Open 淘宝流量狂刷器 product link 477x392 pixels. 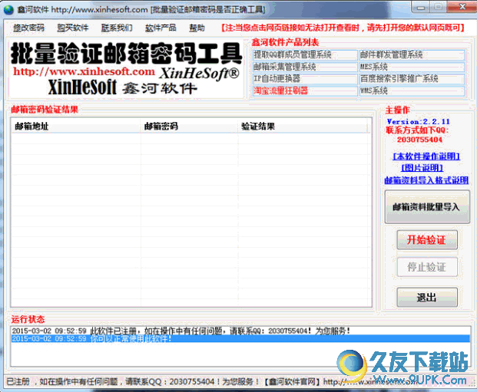point(304,91)
